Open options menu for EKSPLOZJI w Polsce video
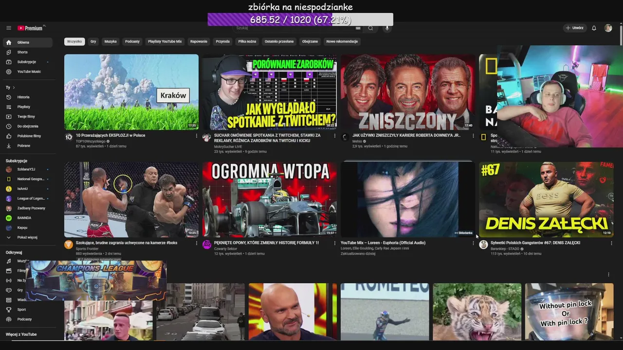Viewport: 623px width, 350px height. (x=197, y=136)
